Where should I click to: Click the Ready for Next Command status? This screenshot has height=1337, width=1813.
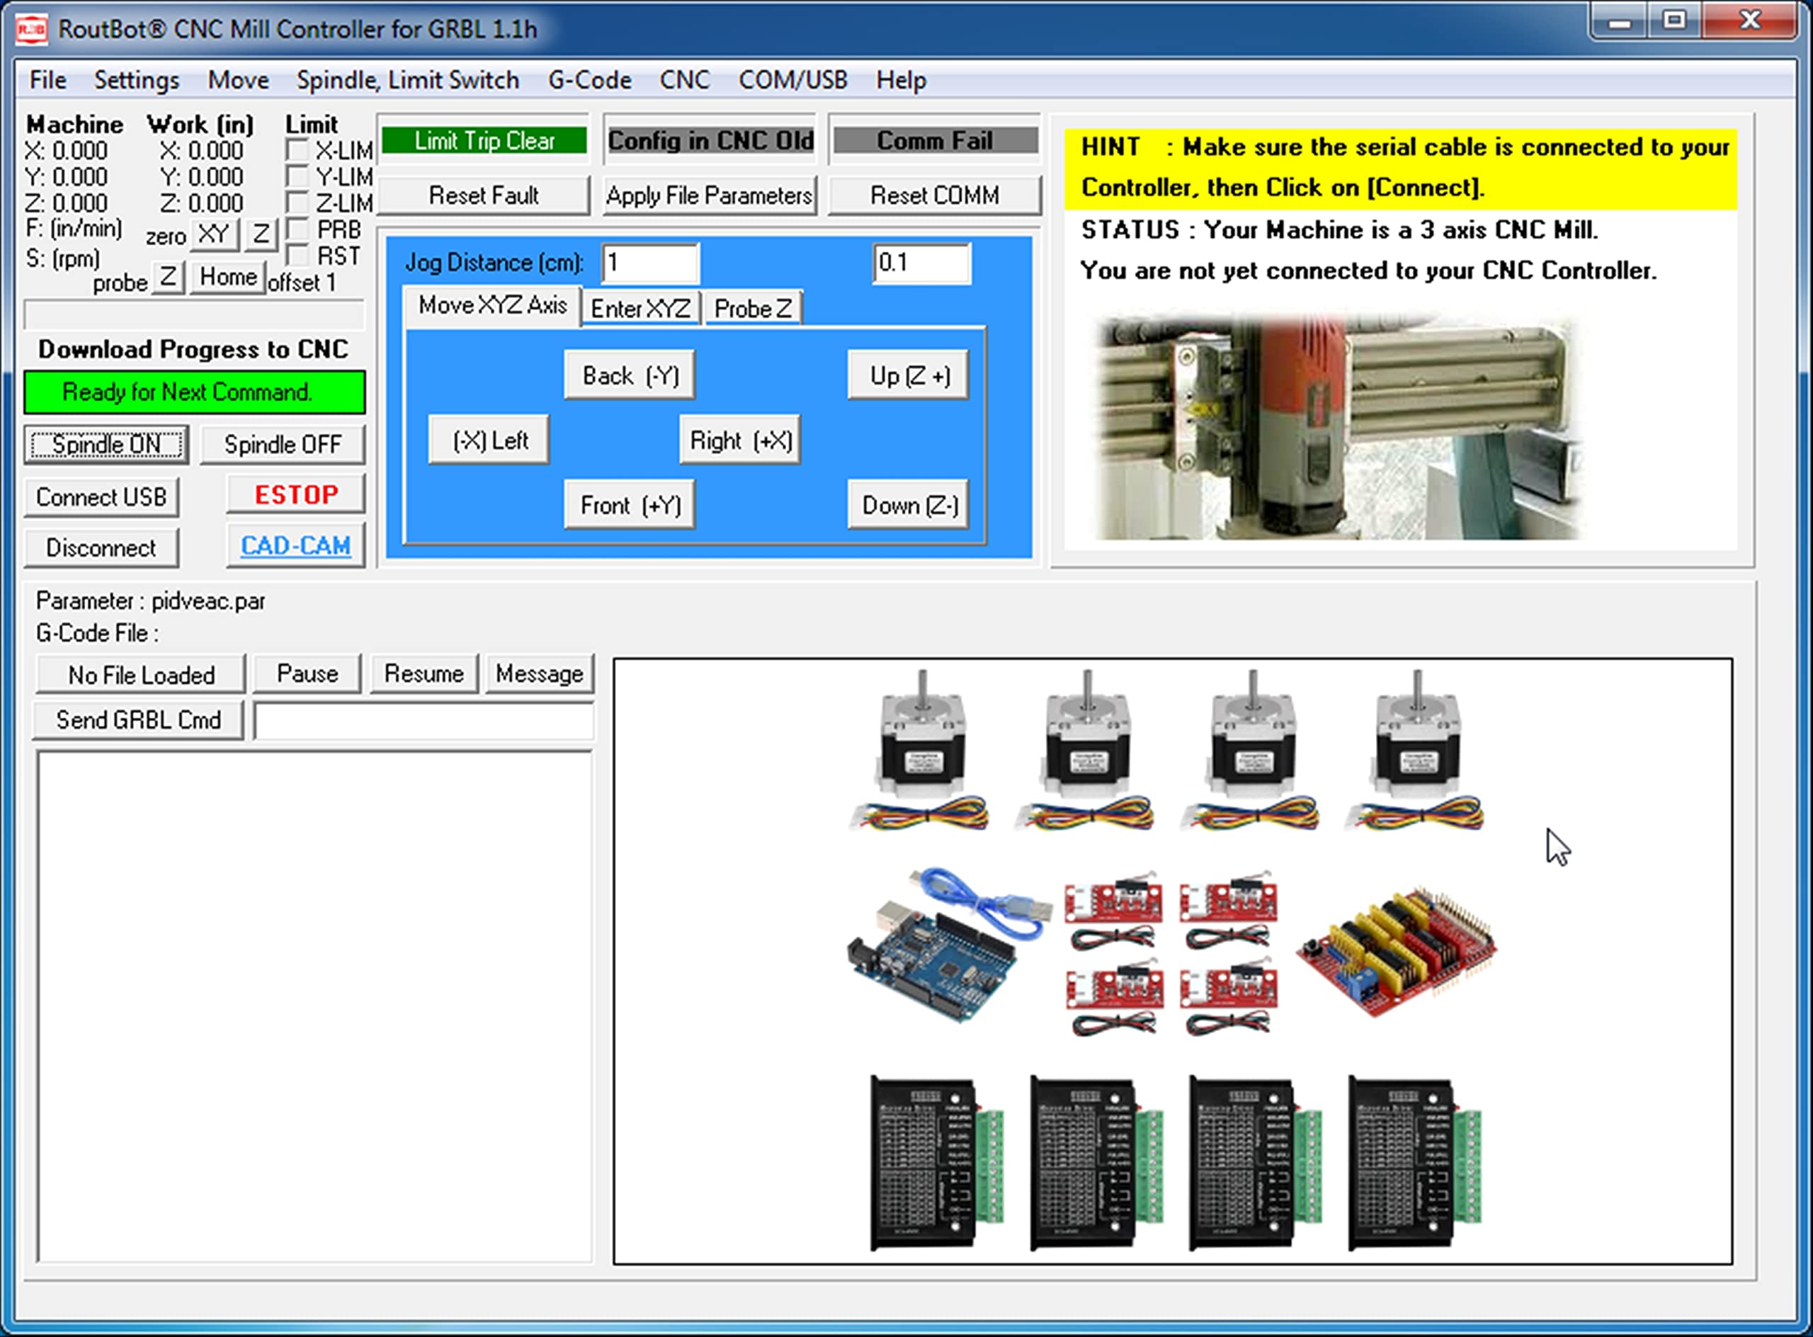194,392
